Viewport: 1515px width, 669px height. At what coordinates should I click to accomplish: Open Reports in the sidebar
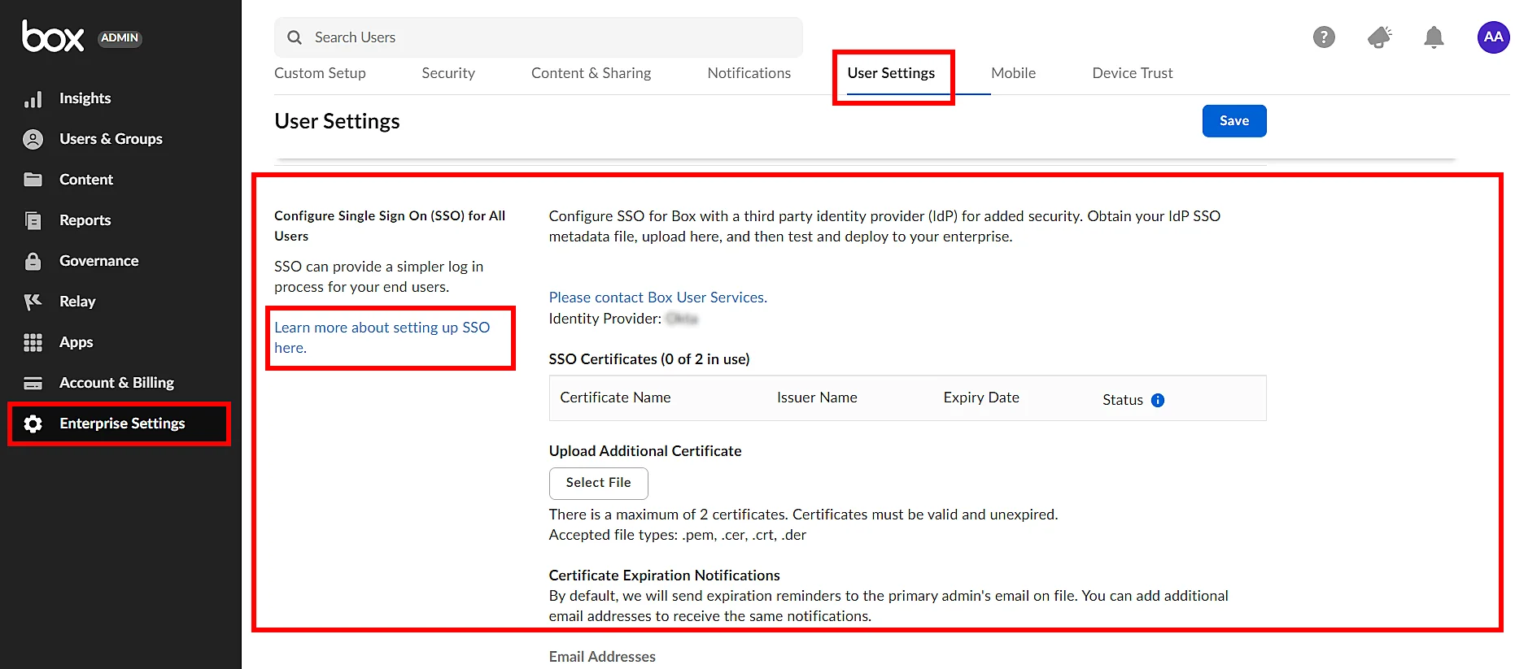coord(85,220)
